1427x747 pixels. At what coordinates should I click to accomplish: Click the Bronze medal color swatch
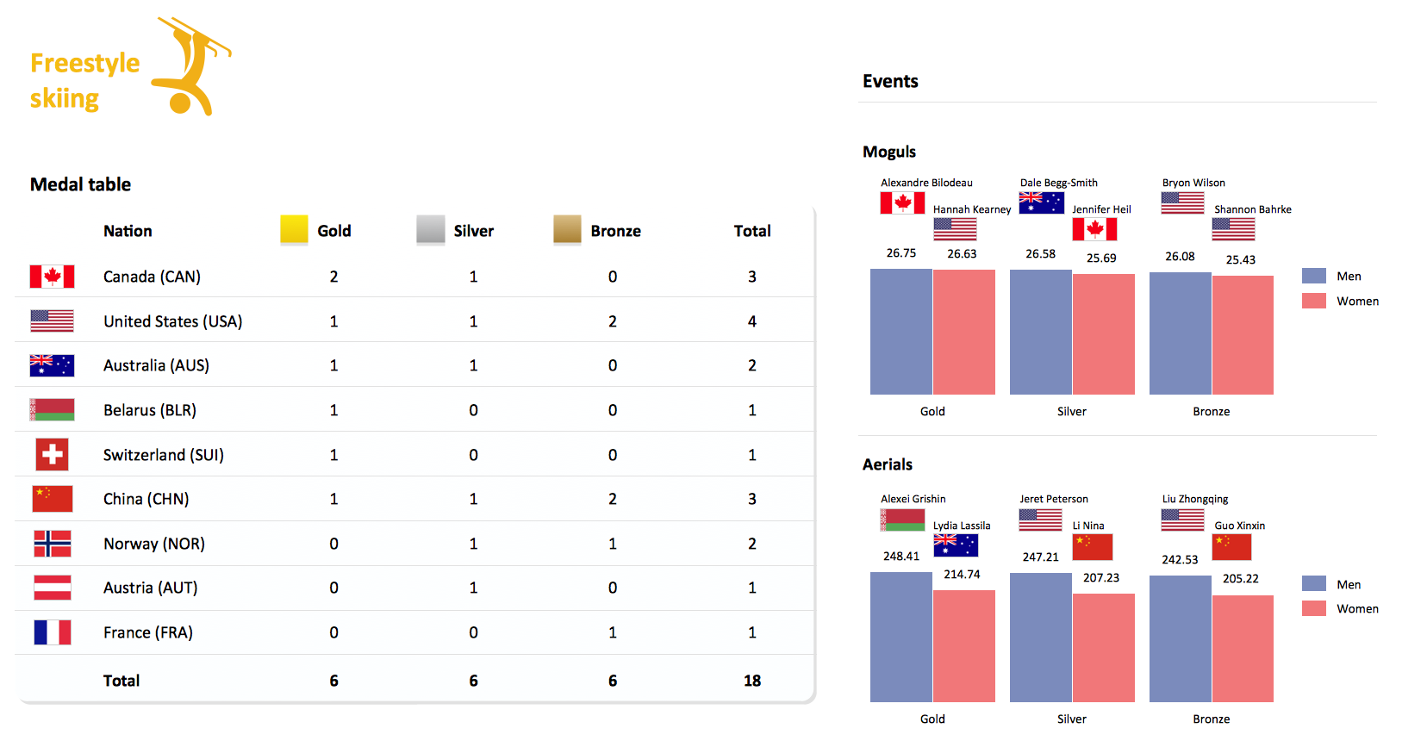click(567, 230)
